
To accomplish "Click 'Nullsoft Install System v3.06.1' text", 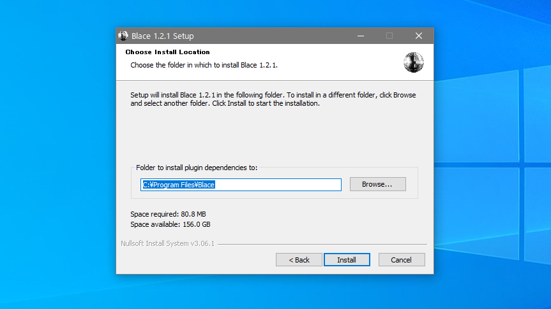I will click(168, 243).
